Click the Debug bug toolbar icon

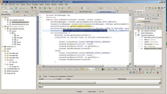40,8
